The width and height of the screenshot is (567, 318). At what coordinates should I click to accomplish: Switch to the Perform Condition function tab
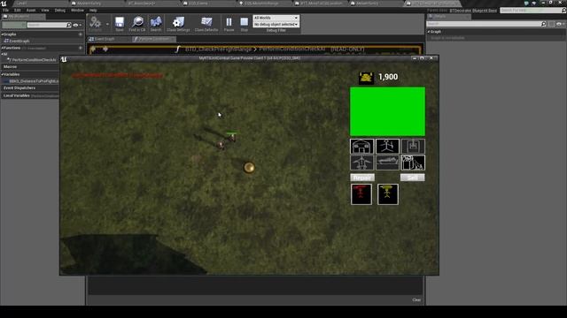[x=154, y=39]
